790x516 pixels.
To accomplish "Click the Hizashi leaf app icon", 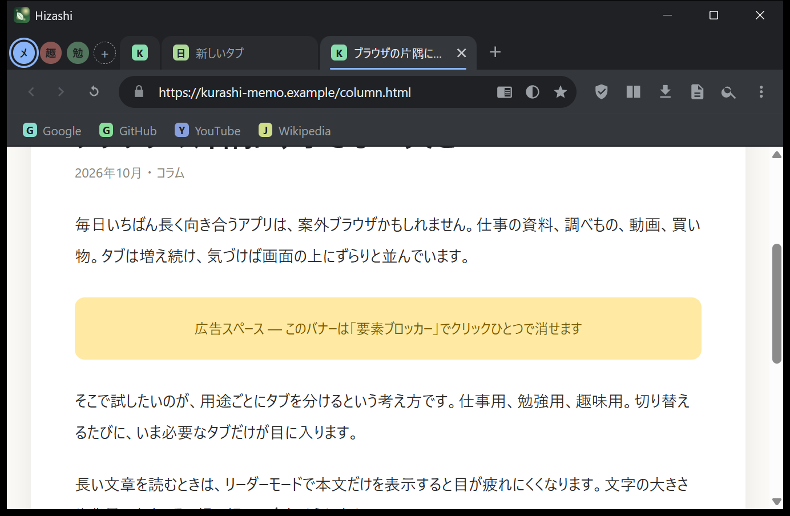I will pos(22,15).
